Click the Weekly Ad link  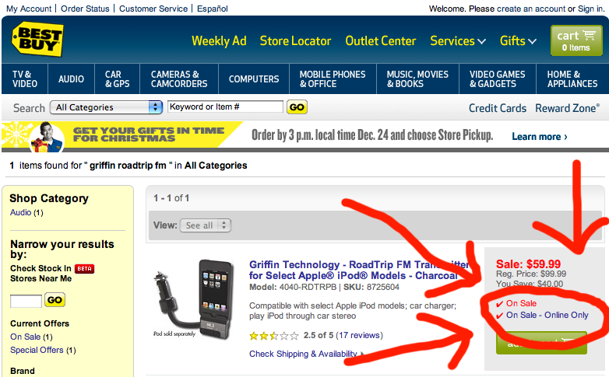[219, 41]
